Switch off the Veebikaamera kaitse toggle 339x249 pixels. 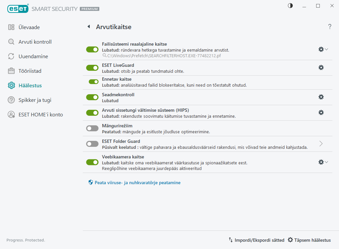coord(92,162)
